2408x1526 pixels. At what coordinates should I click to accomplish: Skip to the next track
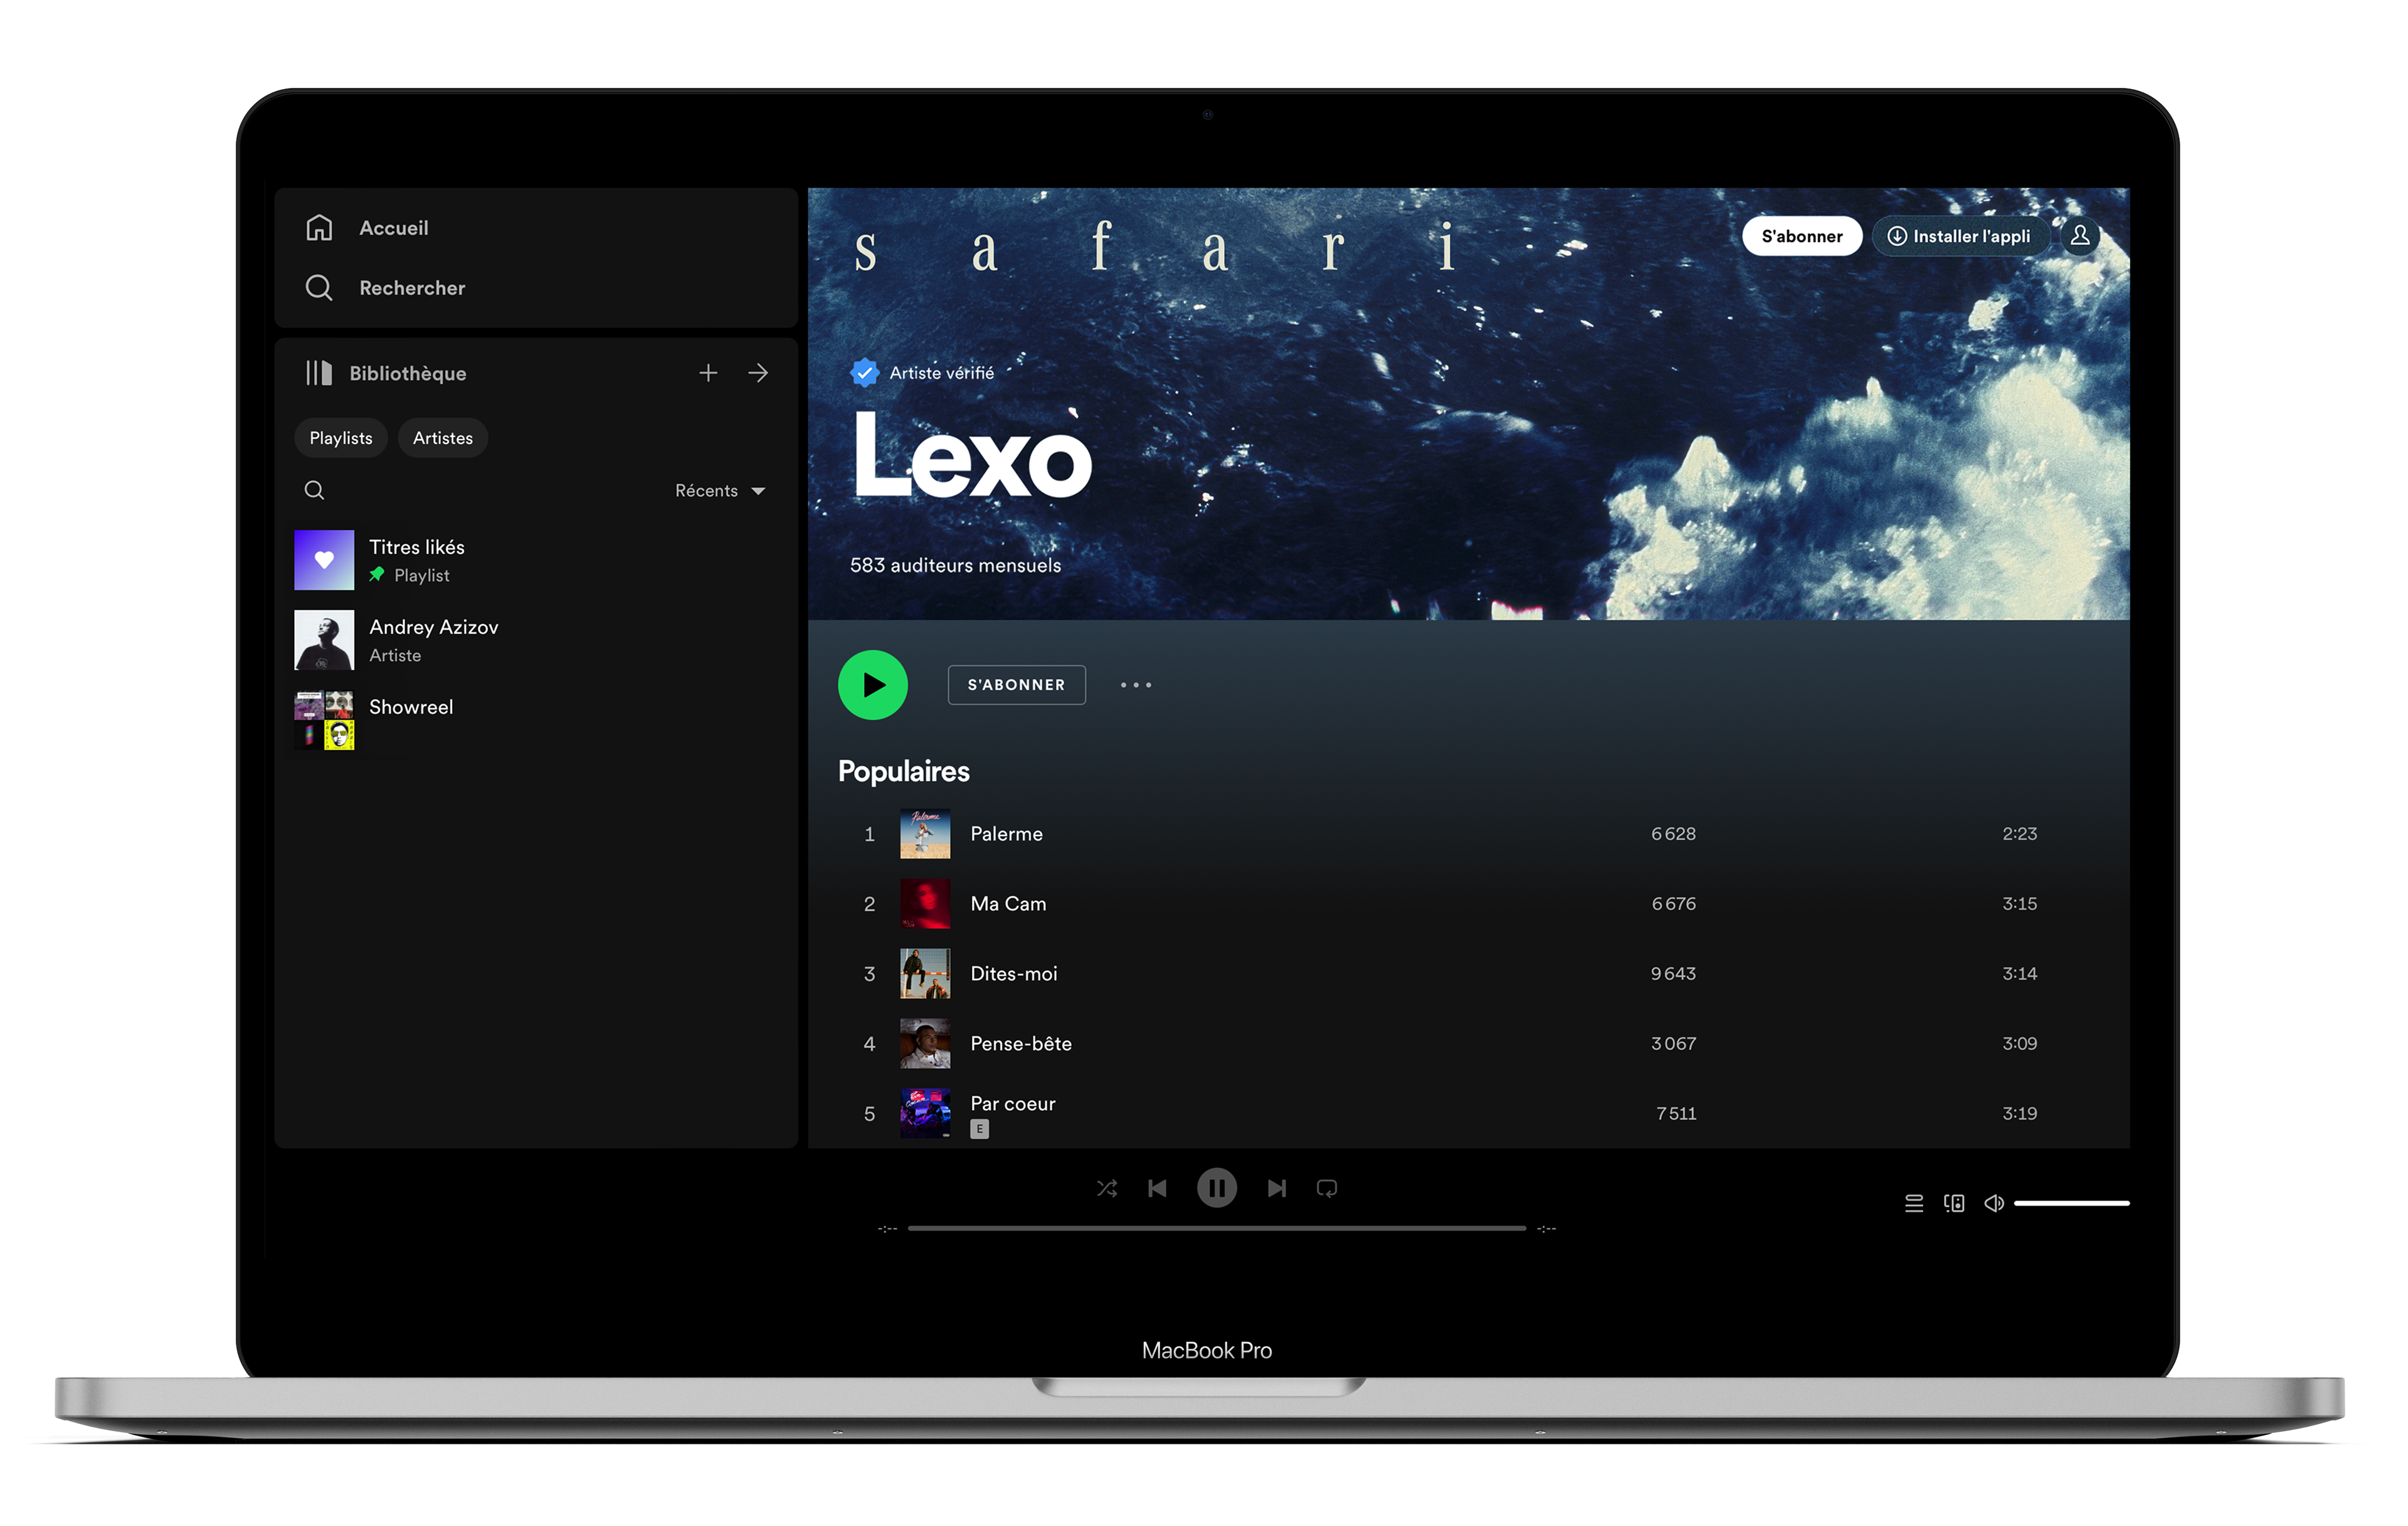[1277, 1188]
